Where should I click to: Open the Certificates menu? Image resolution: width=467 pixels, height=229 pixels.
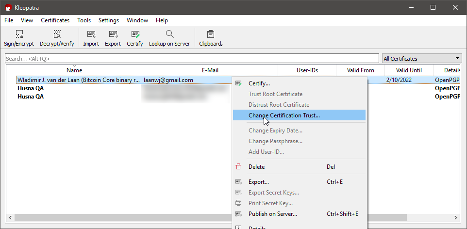coord(55,20)
